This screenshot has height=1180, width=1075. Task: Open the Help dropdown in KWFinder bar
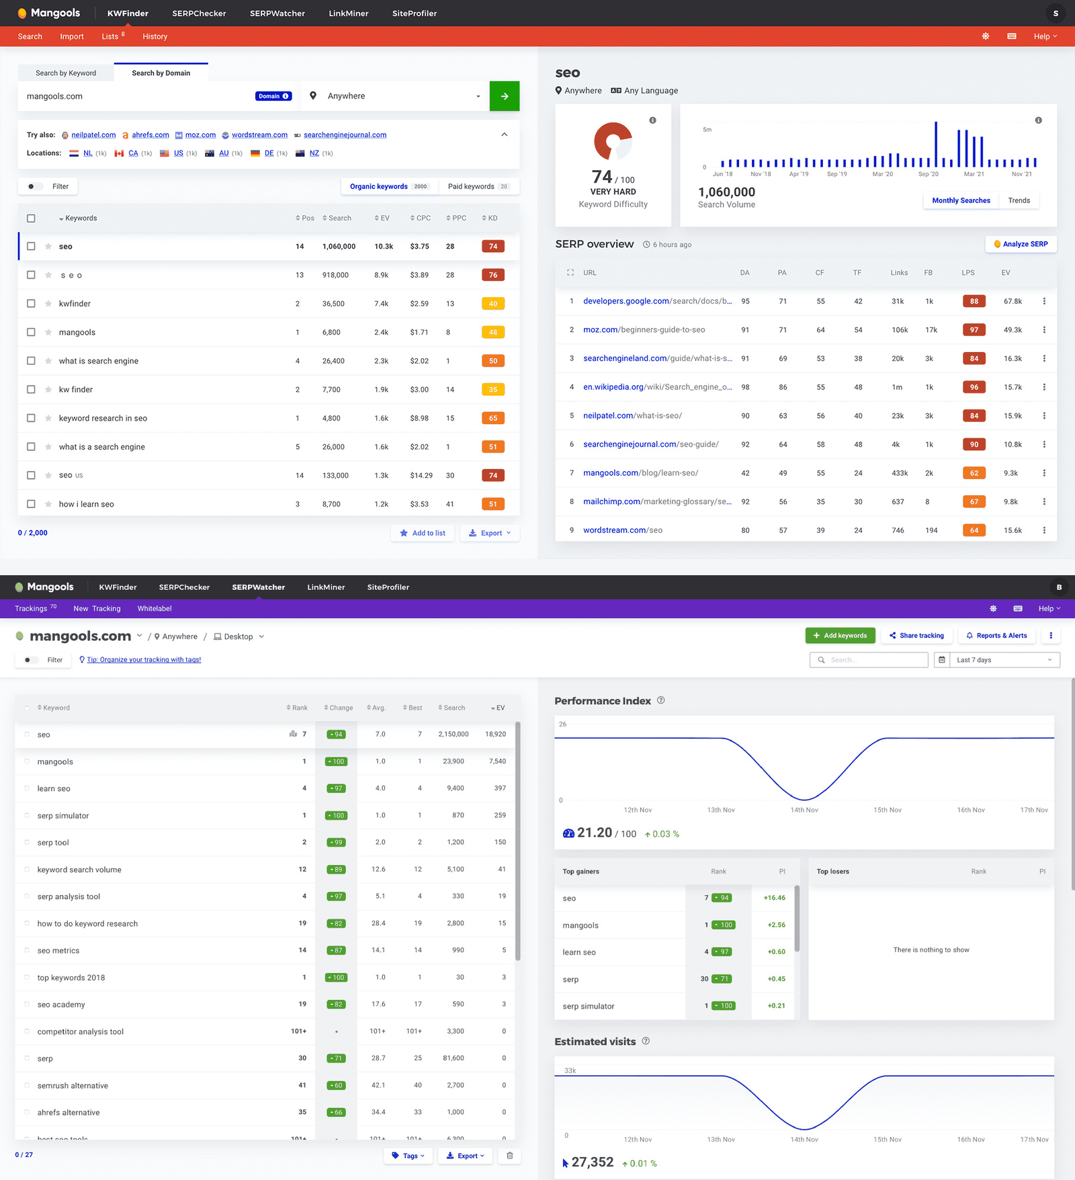click(x=1045, y=36)
